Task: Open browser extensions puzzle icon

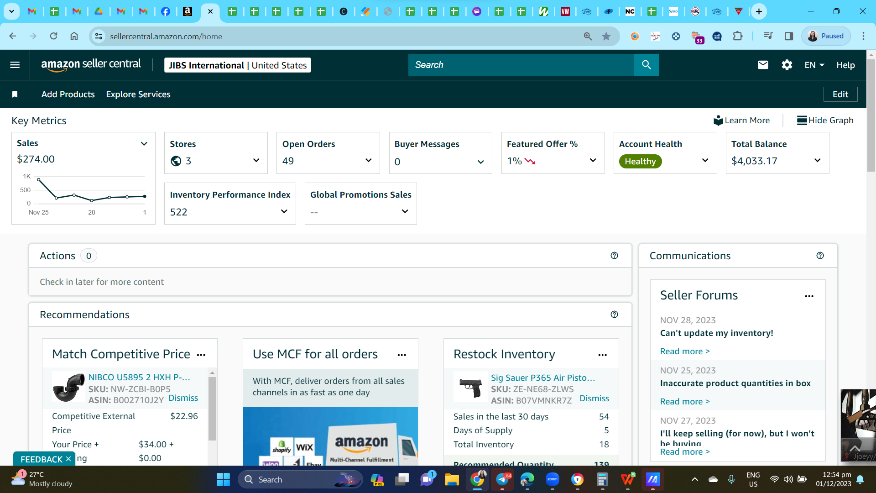Action: coord(738,36)
